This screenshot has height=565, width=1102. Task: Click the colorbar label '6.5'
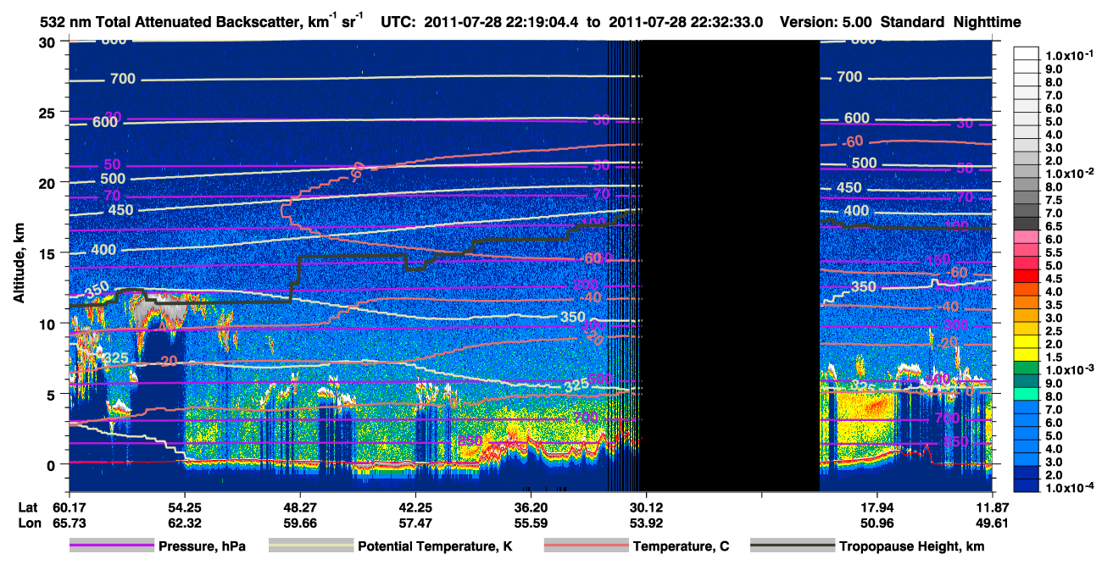coord(1055,226)
